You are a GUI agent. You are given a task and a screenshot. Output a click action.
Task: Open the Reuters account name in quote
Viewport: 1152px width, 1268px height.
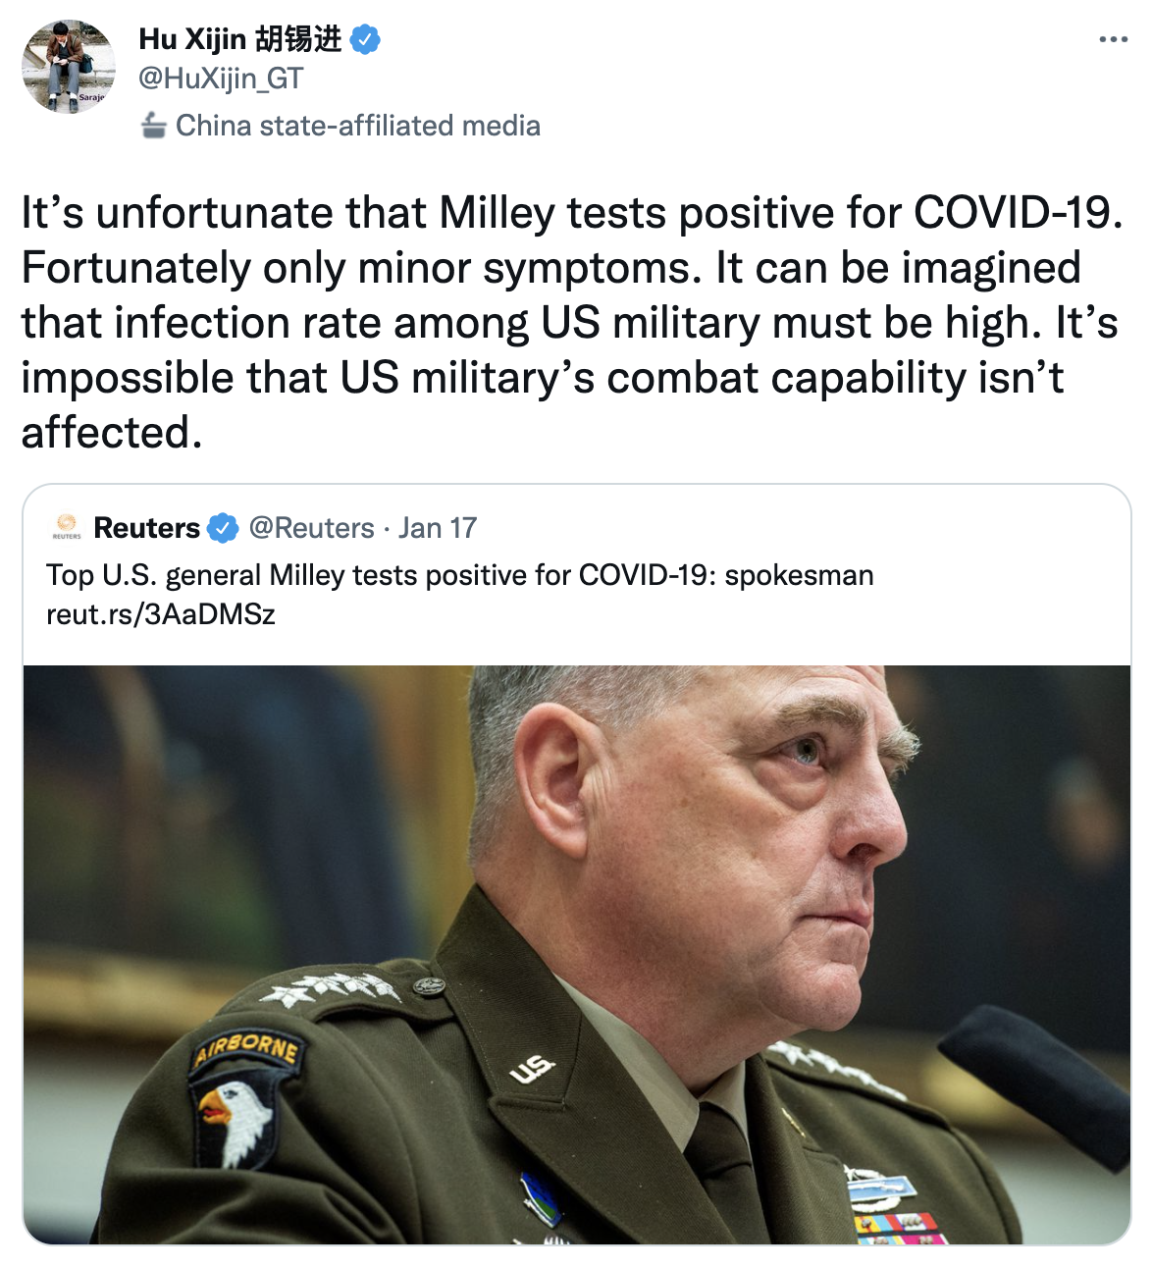point(147,528)
